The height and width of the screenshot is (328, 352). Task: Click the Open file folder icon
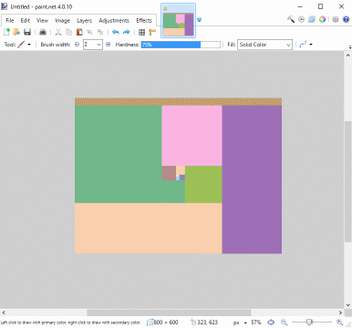click(x=16, y=32)
